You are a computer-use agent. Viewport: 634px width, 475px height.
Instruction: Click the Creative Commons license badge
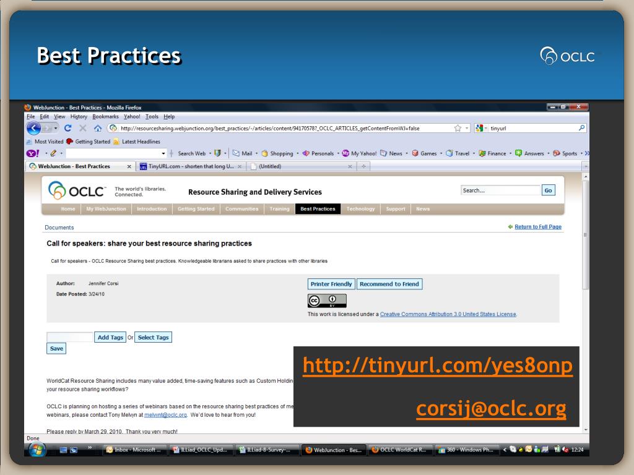point(327,301)
